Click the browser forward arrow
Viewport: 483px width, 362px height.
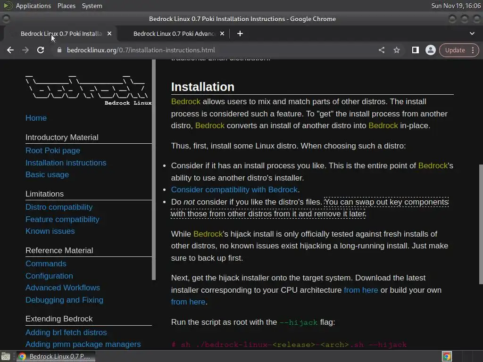(25, 50)
